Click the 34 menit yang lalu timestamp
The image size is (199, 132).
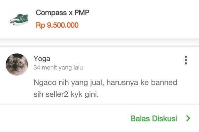tap(58, 68)
